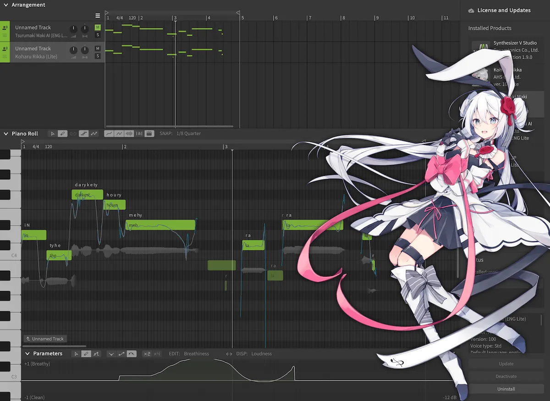Adjust pan knob of Tsurumaki Maki track
This screenshot has width=550, height=401.
pos(85,28)
